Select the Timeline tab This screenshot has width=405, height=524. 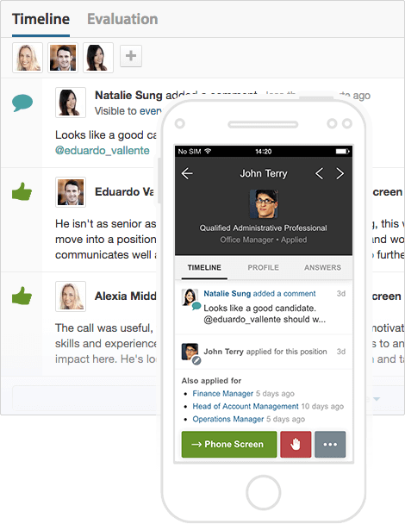point(40,19)
